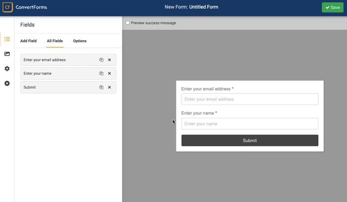Open the Design image sidebar icon

coord(7,54)
